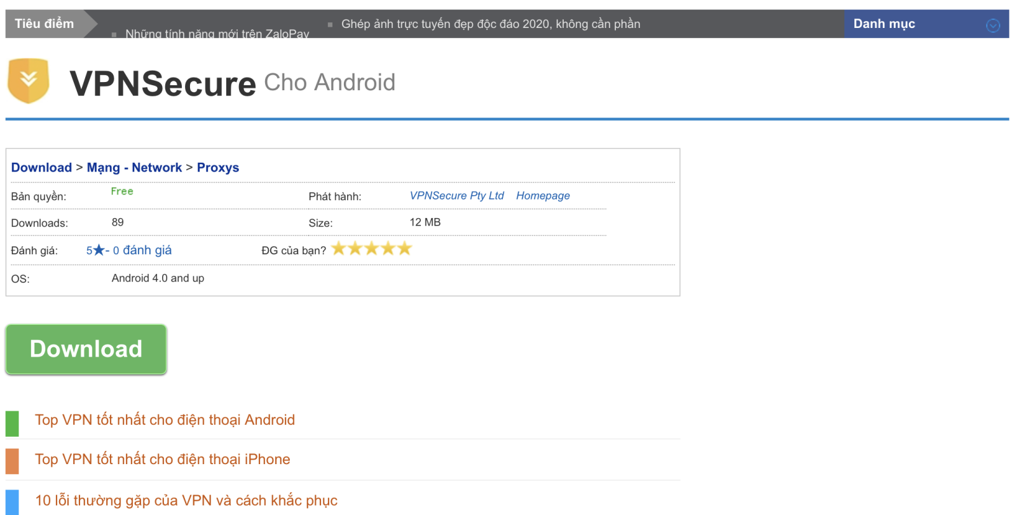The image size is (1017, 515).
Task: Rate with the fifth gold star
Action: tap(405, 249)
